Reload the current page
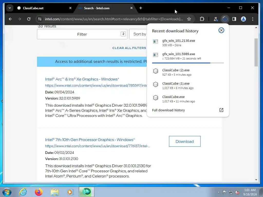Image resolution: width=263 pixels, height=197 pixels. tap(29, 19)
